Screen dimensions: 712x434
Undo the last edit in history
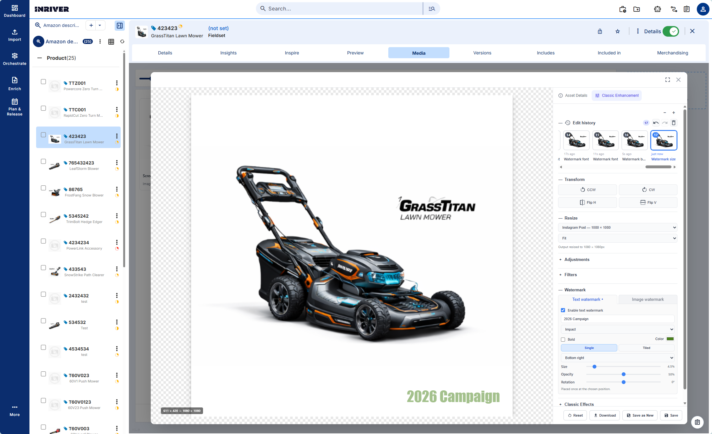point(656,123)
